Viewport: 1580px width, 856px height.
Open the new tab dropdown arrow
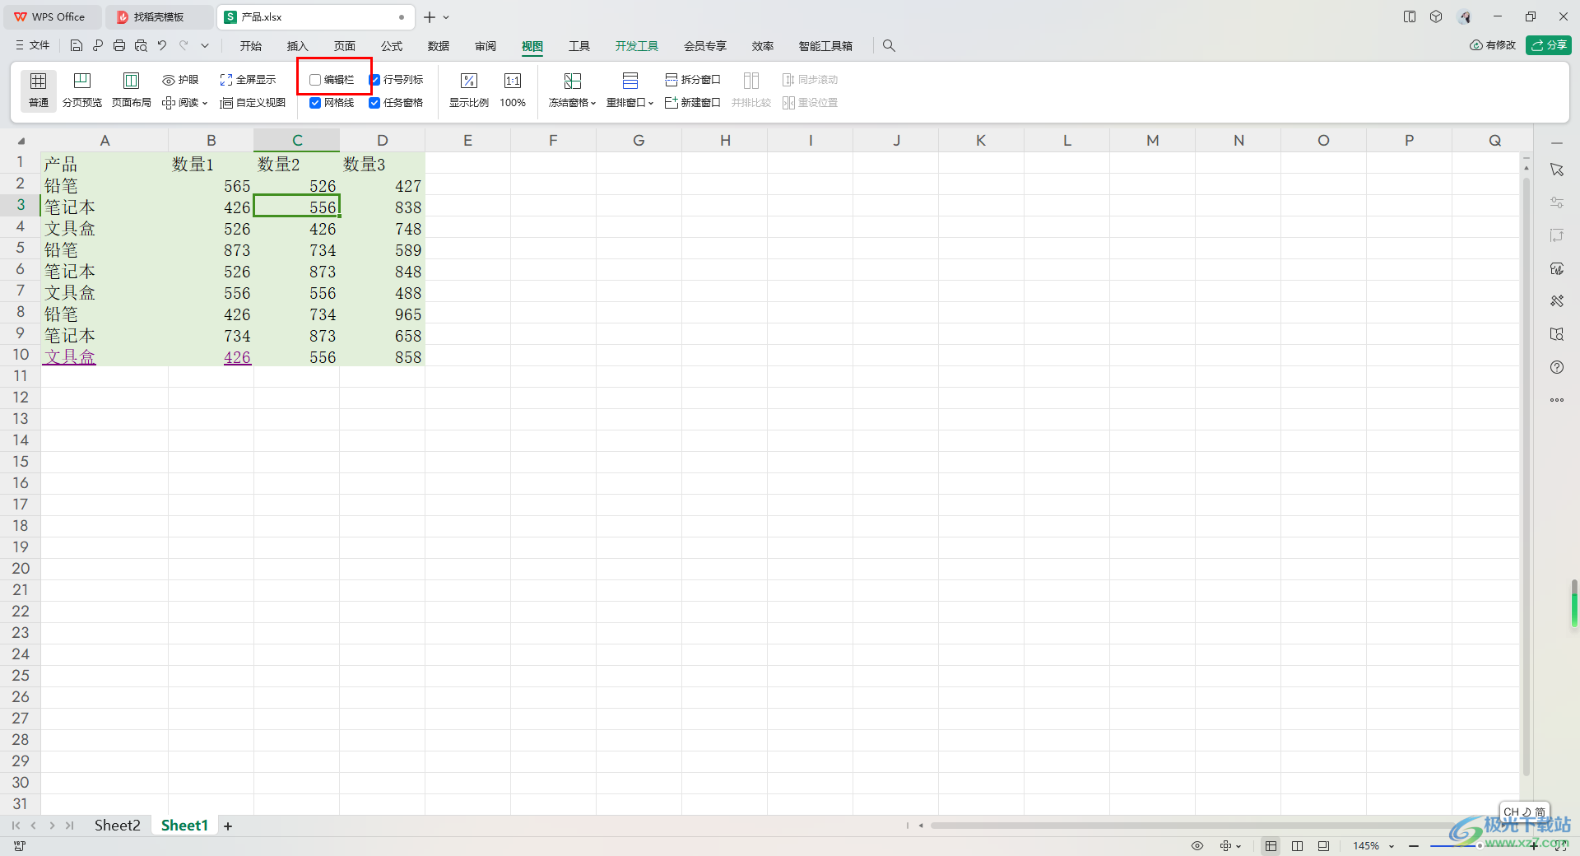coord(447,17)
